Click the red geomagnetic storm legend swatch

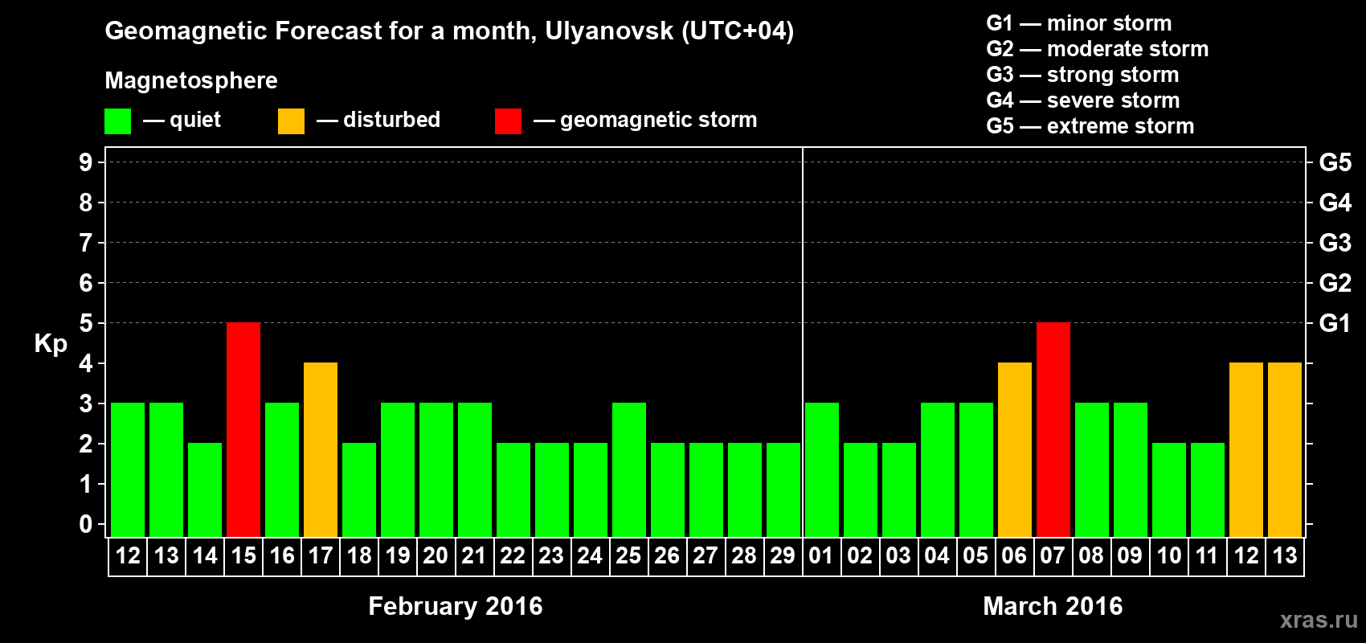point(508,121)
